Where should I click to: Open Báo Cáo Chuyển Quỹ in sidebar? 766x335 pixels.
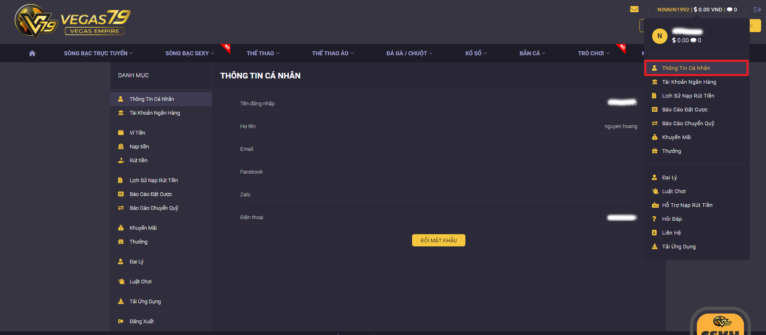(161, 208)
